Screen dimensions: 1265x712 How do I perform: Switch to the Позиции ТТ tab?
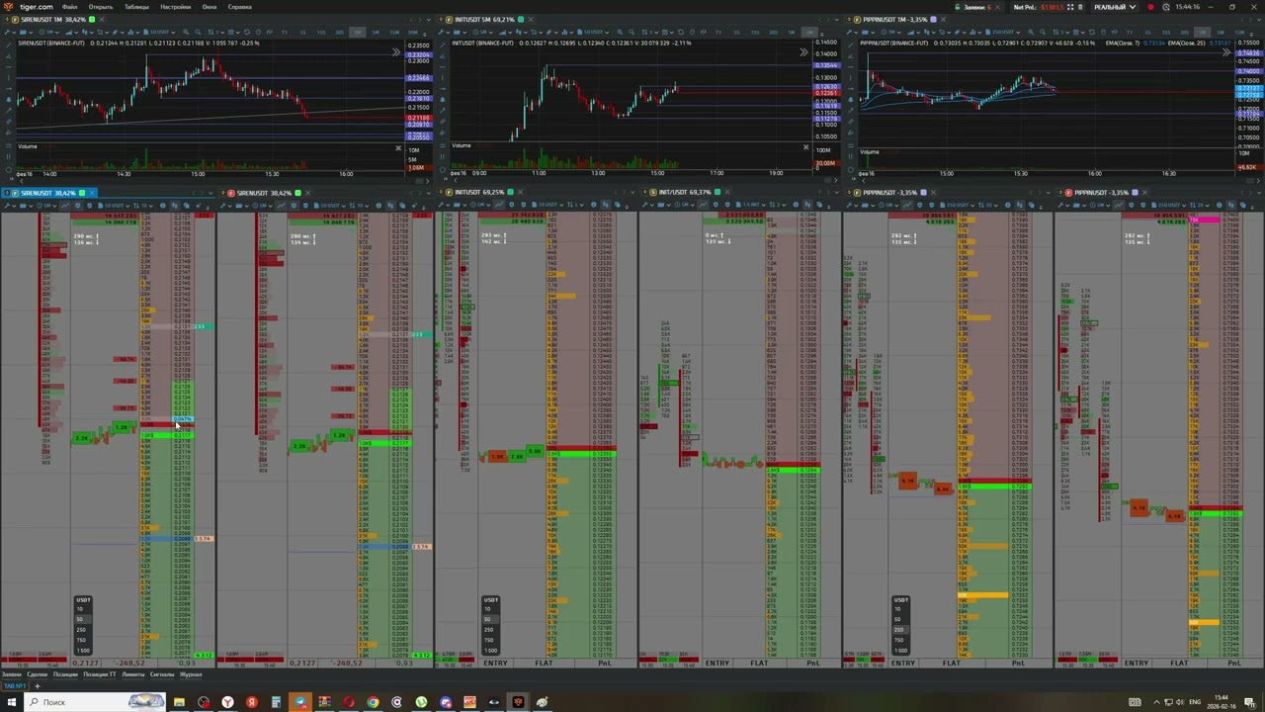(x=99, y=674)
